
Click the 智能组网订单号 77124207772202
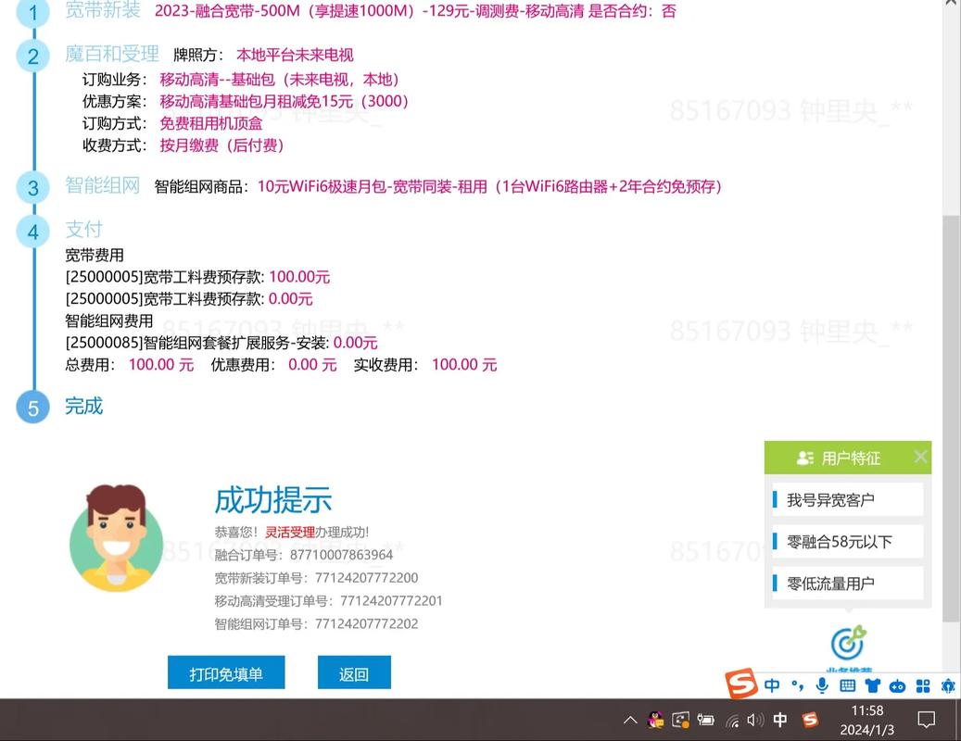[316, 624]
